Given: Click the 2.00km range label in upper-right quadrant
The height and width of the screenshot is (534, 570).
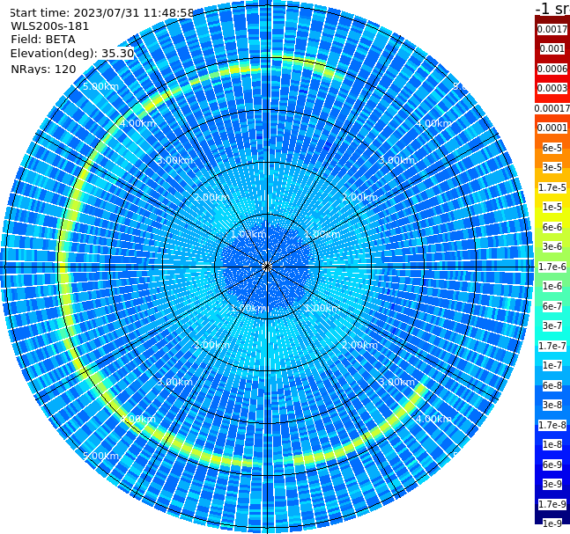Looking at the screenshot, I should (360, 197).
